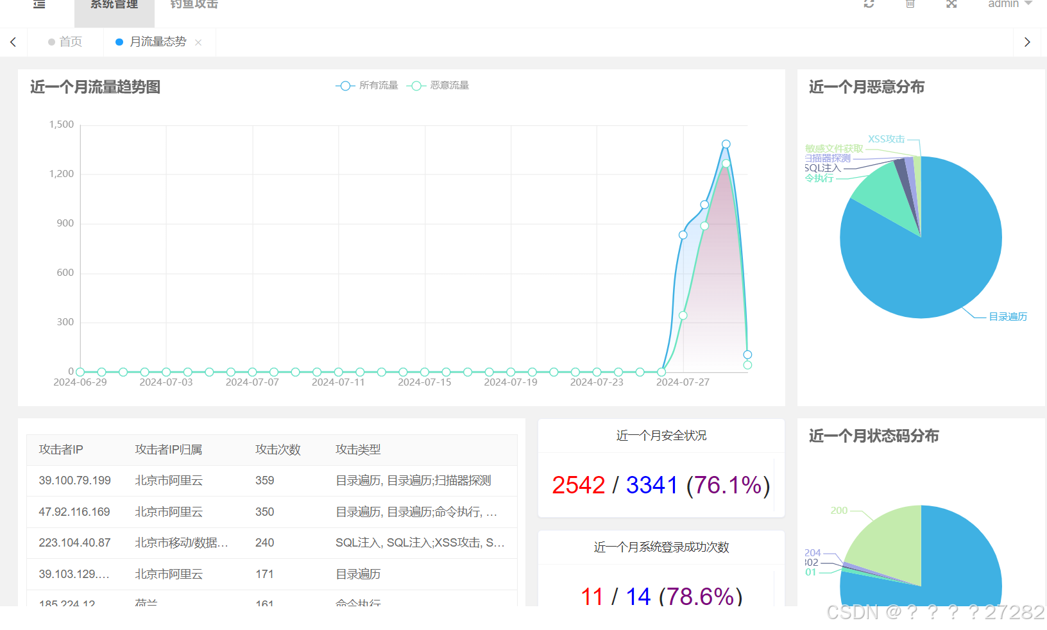Image resolution: width=1047 pixels, height=630 pixels.
Task: Click the attack count 171 cell
Action: (x=264, y=574)
